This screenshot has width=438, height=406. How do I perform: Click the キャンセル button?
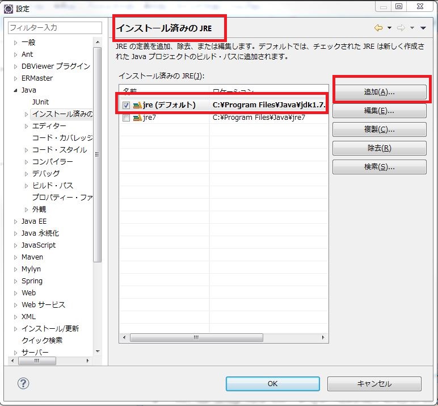point(374,384)
